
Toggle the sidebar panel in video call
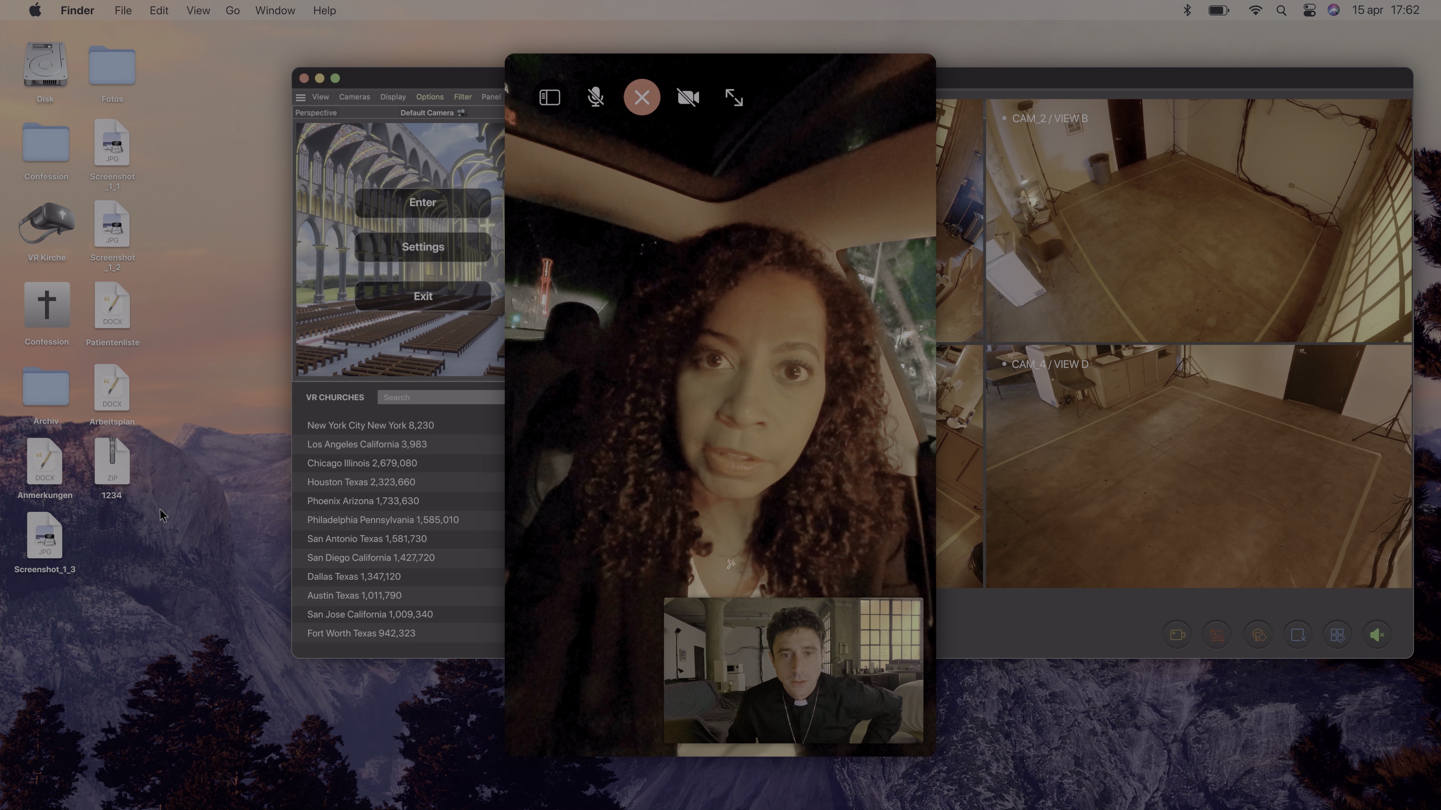(549, 97)
